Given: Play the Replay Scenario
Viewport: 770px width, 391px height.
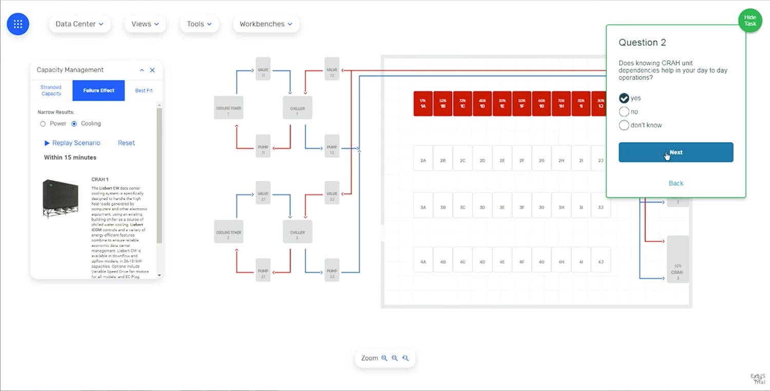Looking at the screenshot, I should [x=72, y=143].
